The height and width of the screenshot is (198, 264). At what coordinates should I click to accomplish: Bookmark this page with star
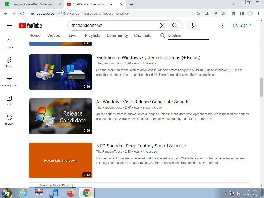(223, 13)
